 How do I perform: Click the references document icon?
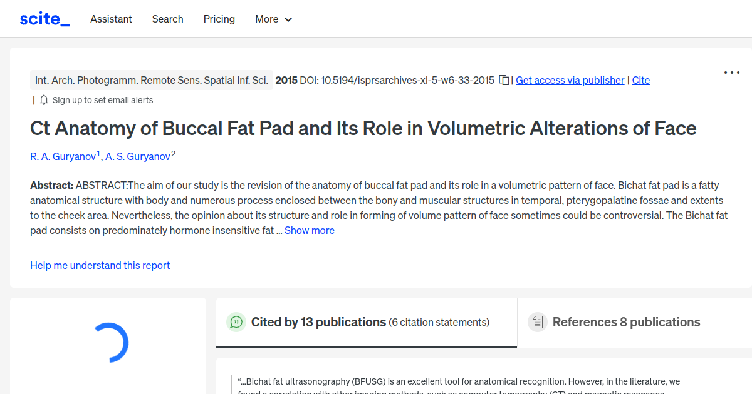click(x=537, y=321)
